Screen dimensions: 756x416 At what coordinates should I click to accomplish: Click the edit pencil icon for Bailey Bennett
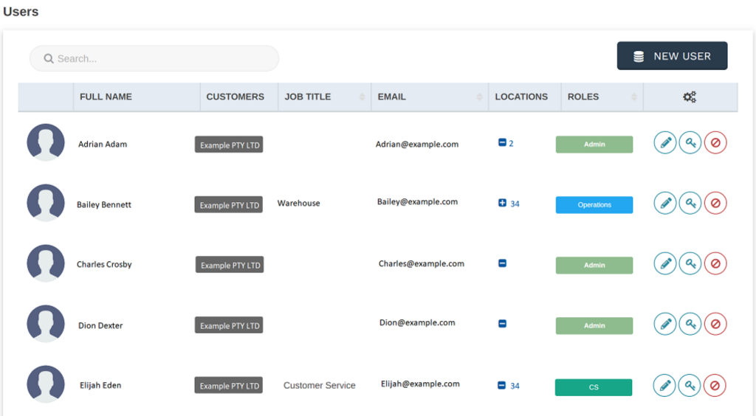point(665,203)
